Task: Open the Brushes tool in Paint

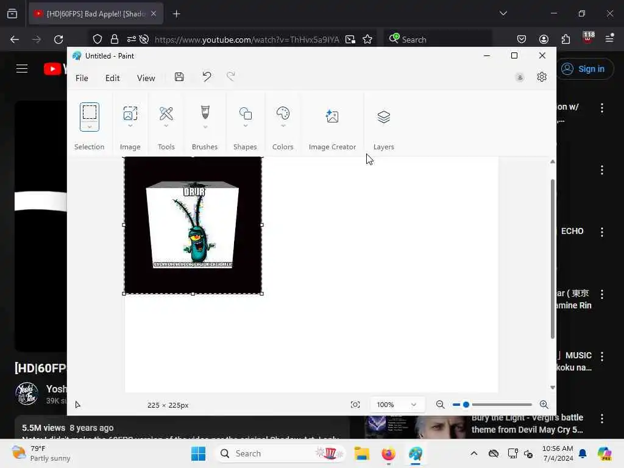Action: coord(205,112)
